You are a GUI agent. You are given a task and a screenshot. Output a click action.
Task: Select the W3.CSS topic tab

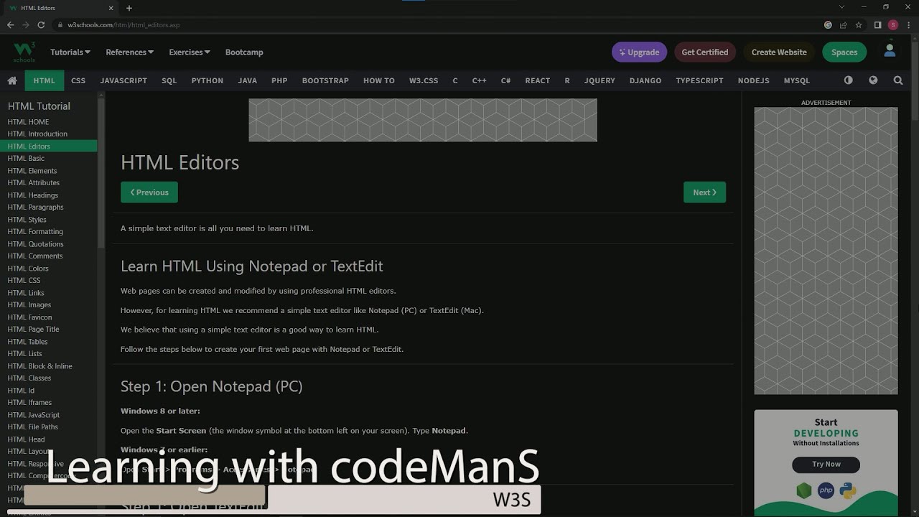point(424,80)
